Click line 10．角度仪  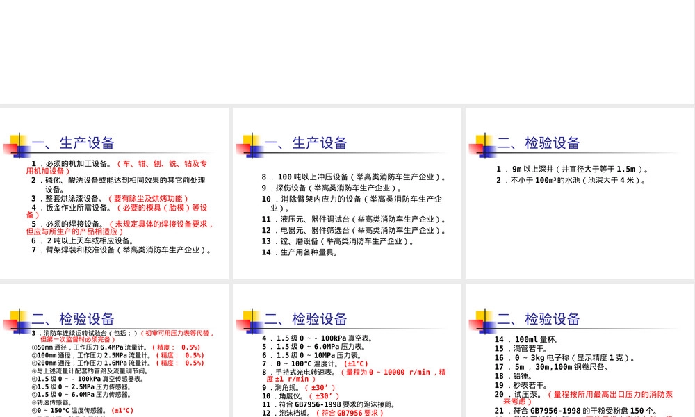click(x=300, y=395)
